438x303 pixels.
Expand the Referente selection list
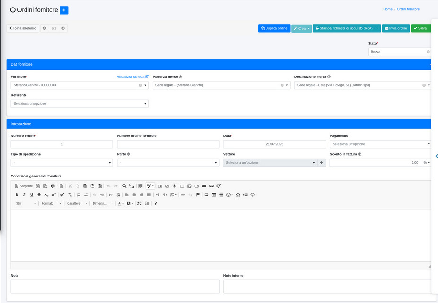coord(79,103)
